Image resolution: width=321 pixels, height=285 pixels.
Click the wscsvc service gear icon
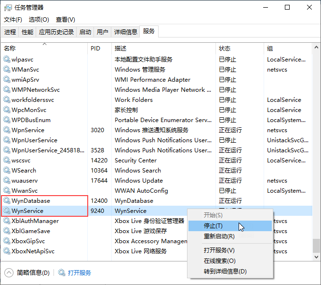point(7,160)
